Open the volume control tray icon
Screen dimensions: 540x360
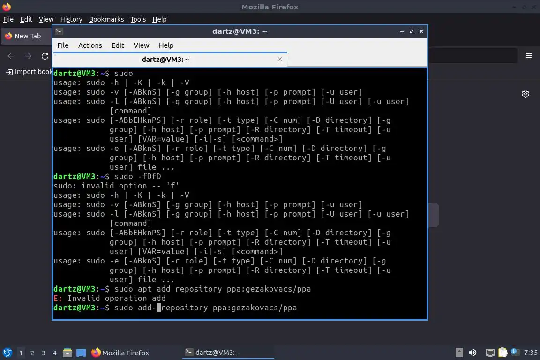click(473, 352)
